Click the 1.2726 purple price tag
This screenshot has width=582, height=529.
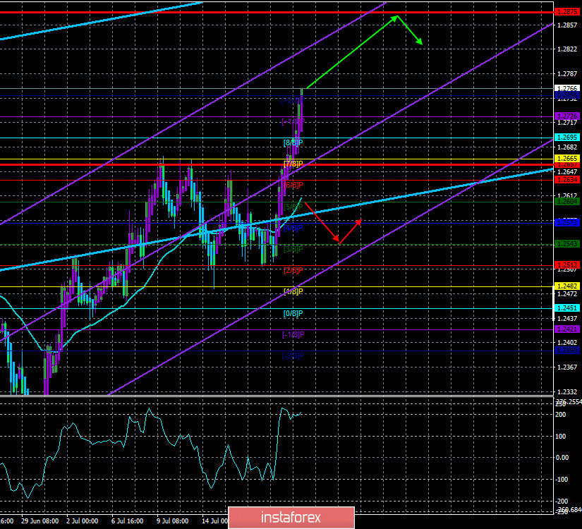(x=566, y=116)
